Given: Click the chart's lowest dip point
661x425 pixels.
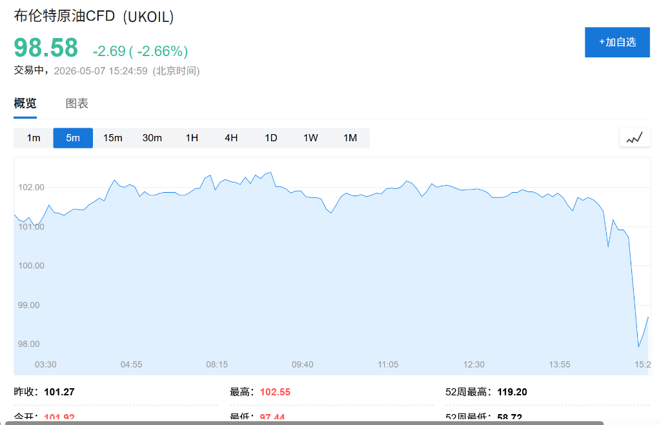Looking at the screenshot, I should pyautogui.click(x=638, y=347).
